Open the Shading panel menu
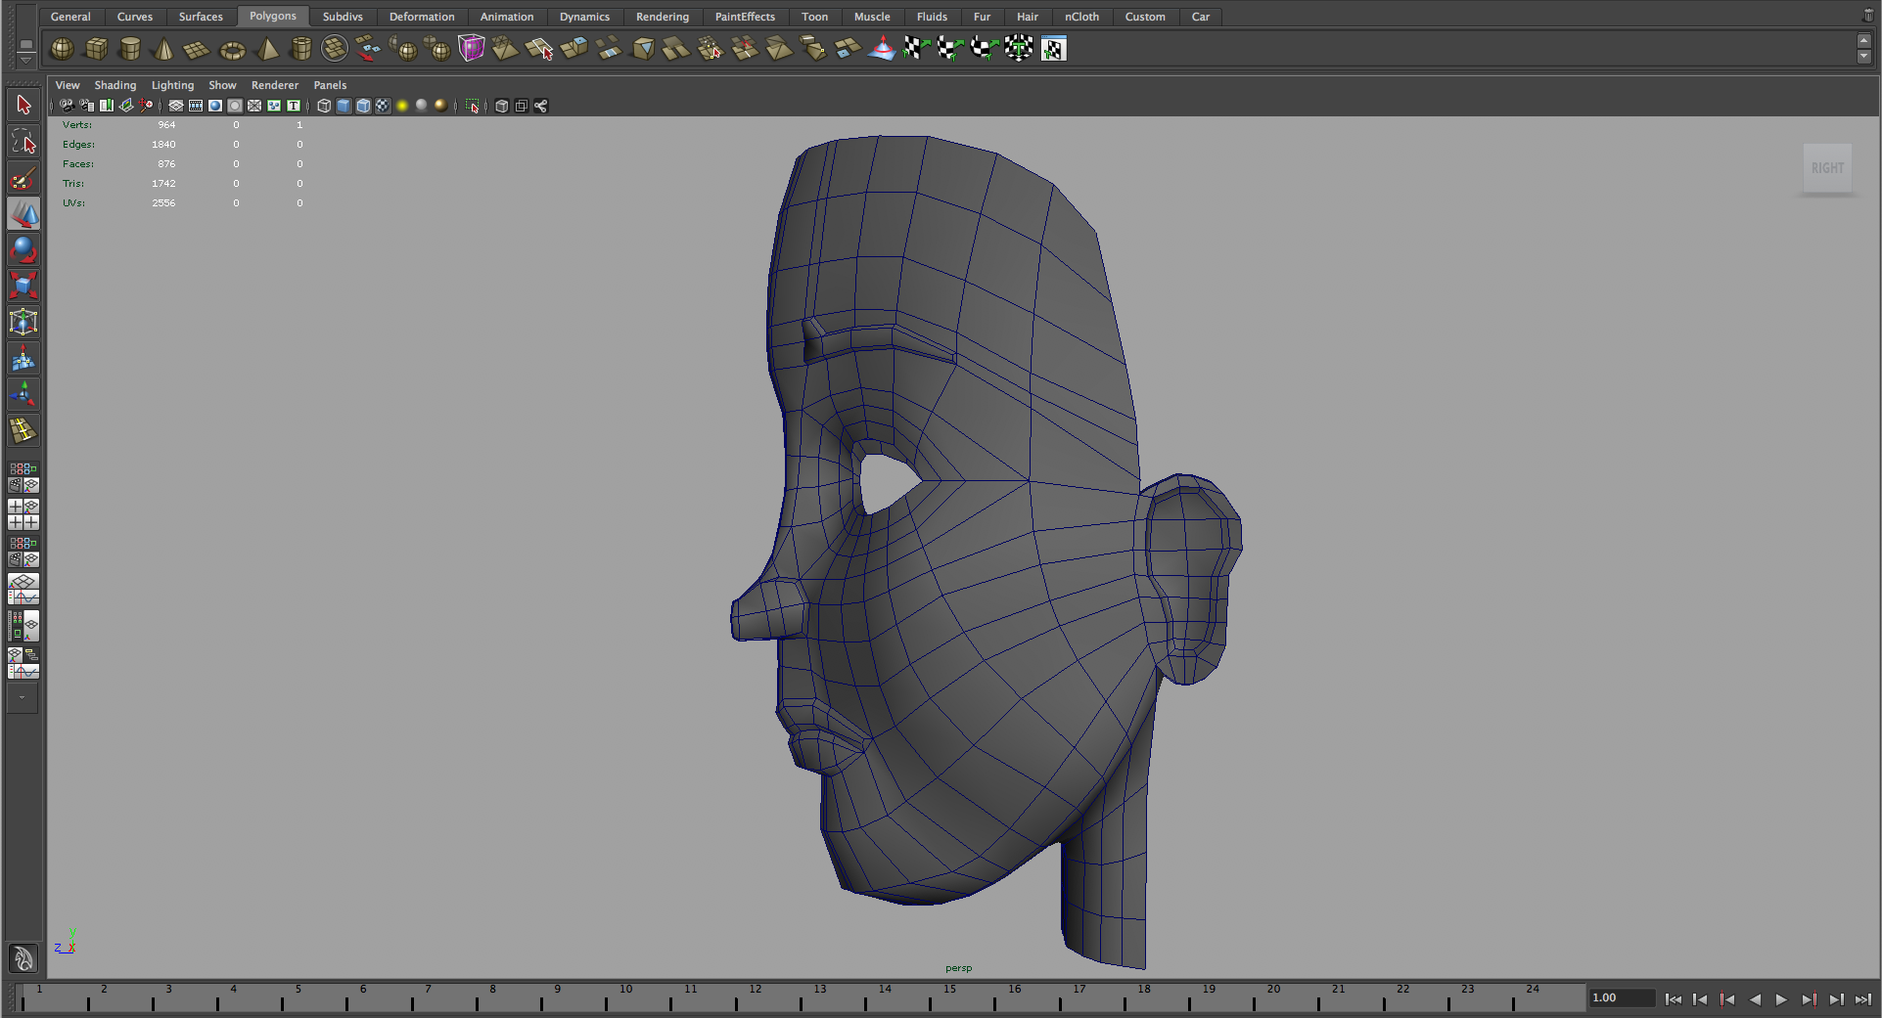The height and width of the screenshot is (1018, 1882). [115, 85]
